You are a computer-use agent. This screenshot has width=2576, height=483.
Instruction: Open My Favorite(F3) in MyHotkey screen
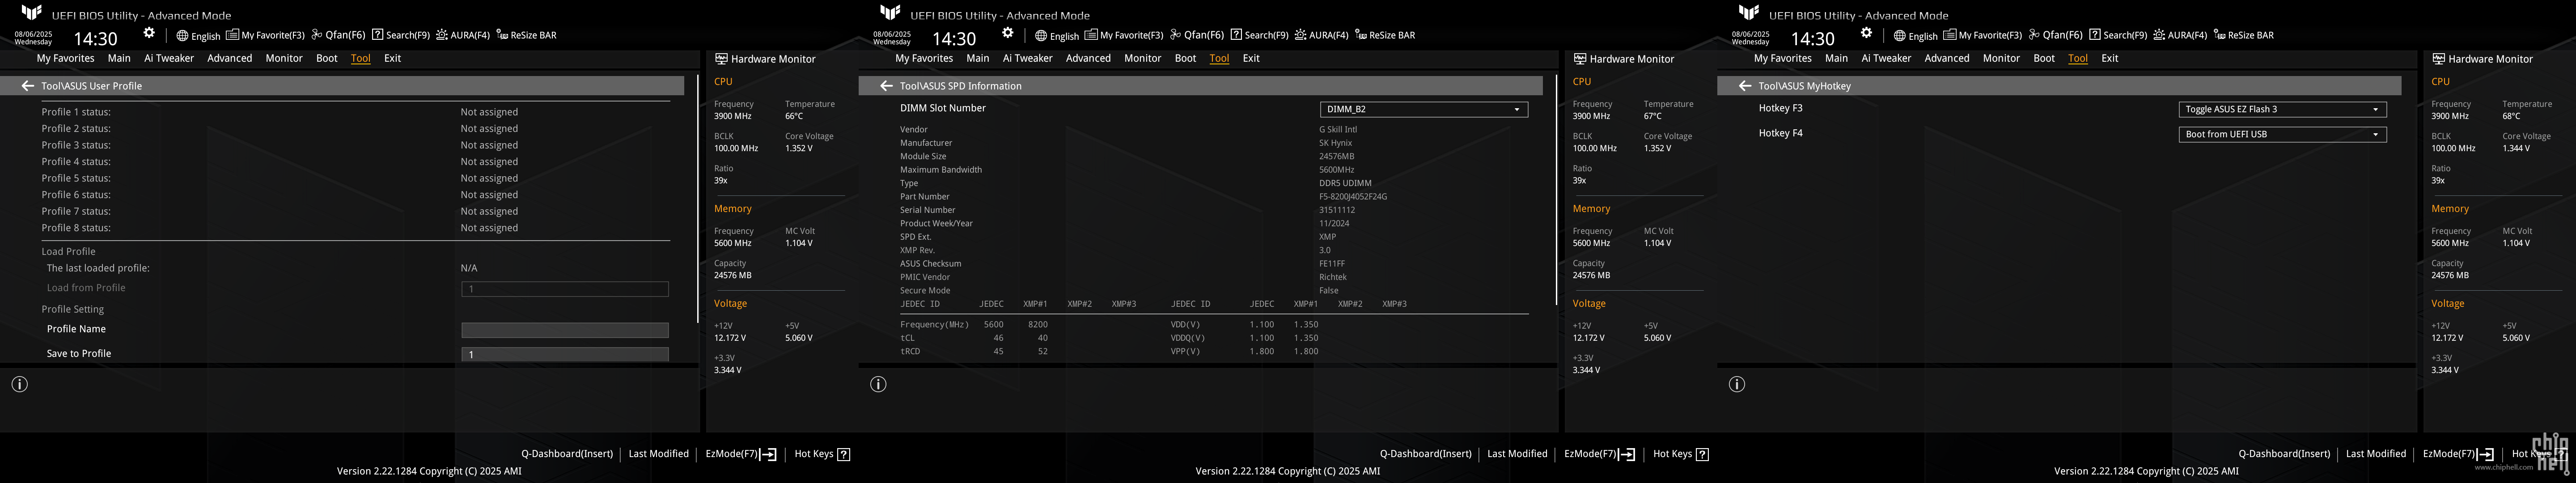coord(1983,35)
